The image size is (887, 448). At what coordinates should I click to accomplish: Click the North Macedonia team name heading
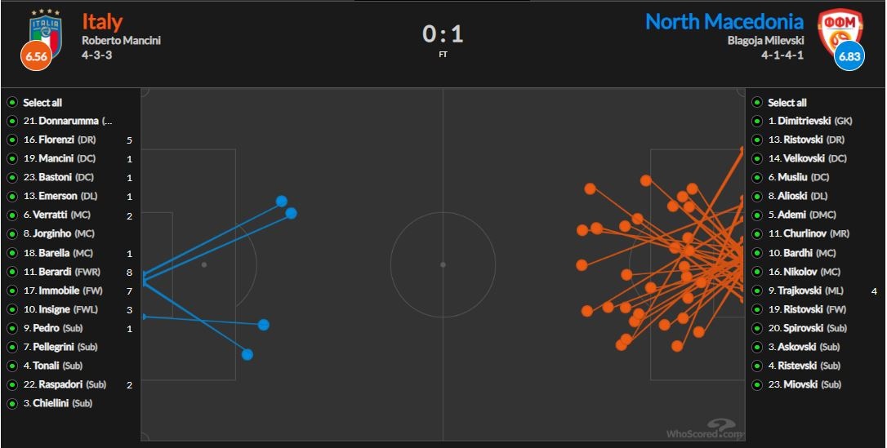coord(724,21)
